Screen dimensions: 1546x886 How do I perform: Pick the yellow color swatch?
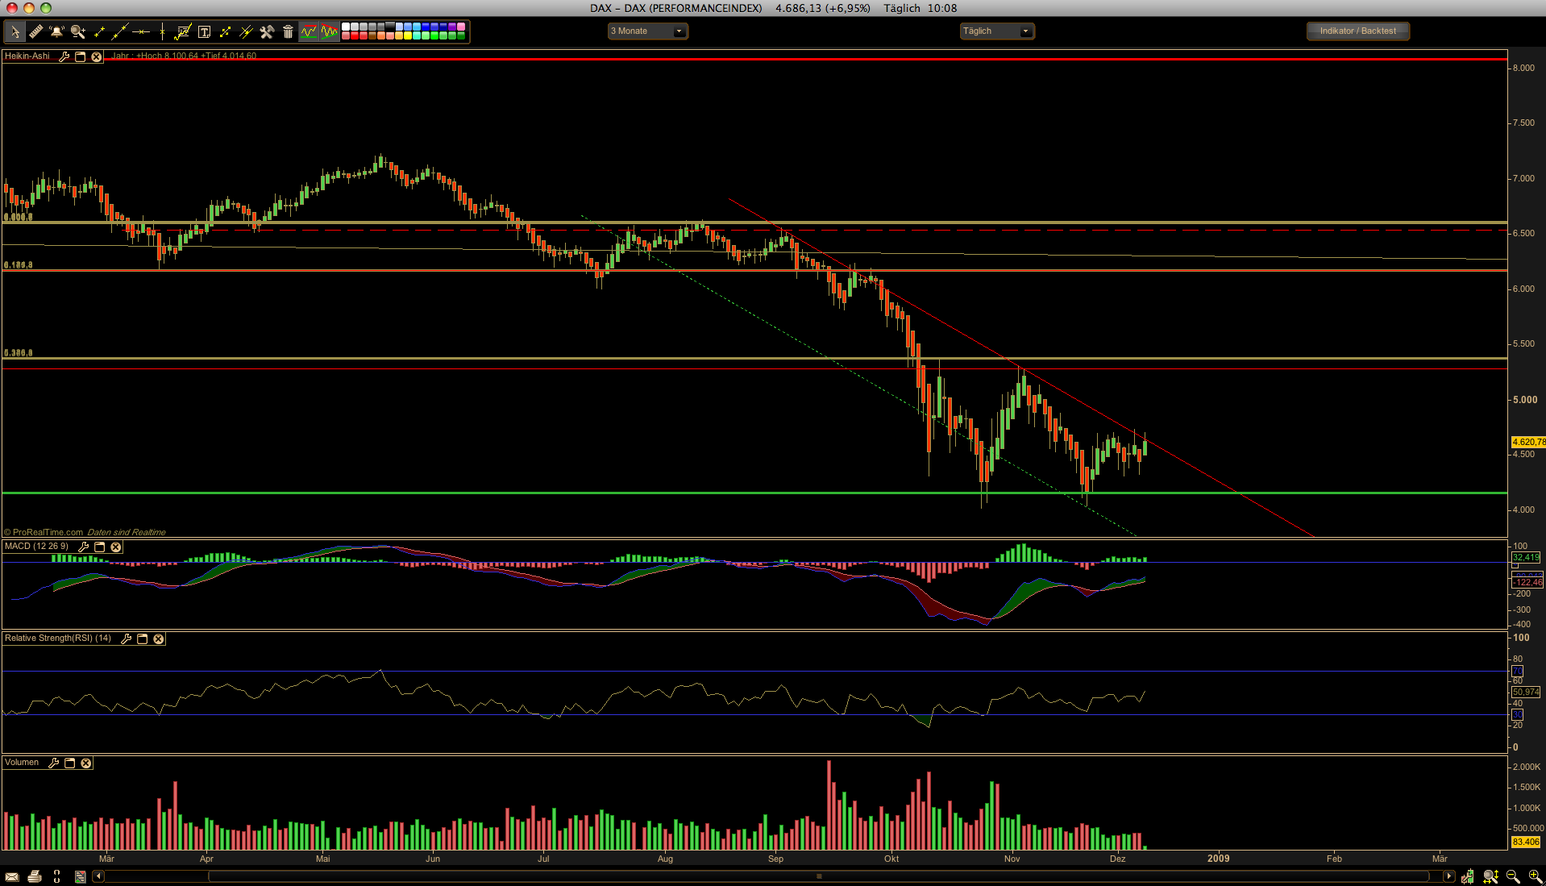[408, 35]
